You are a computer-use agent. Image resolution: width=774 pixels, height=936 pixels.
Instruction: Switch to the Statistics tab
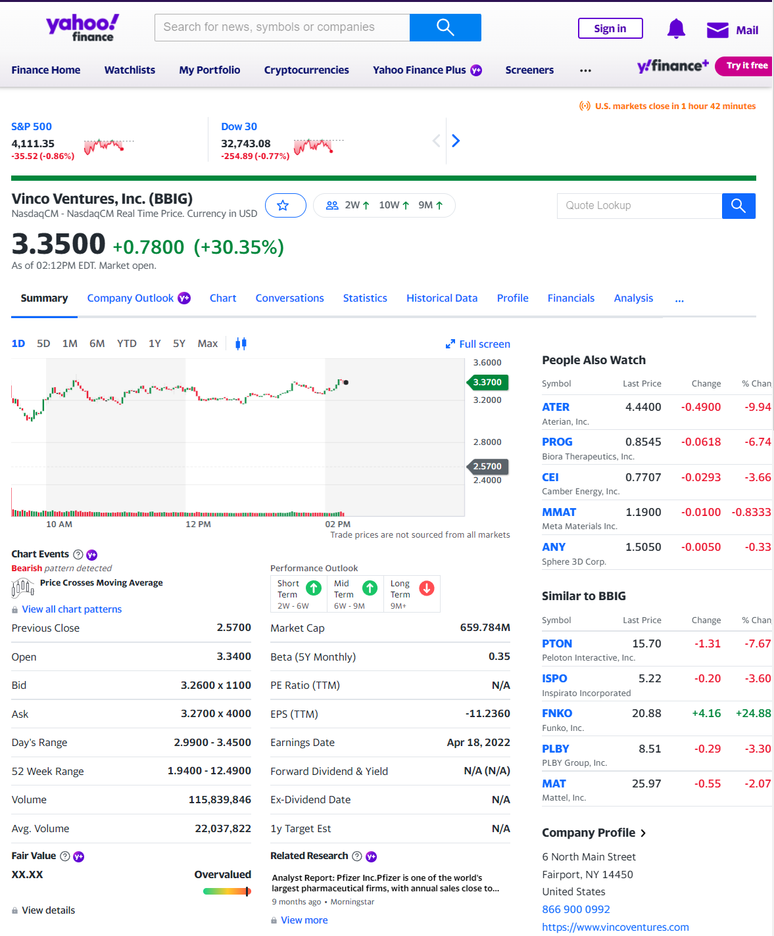365,298
